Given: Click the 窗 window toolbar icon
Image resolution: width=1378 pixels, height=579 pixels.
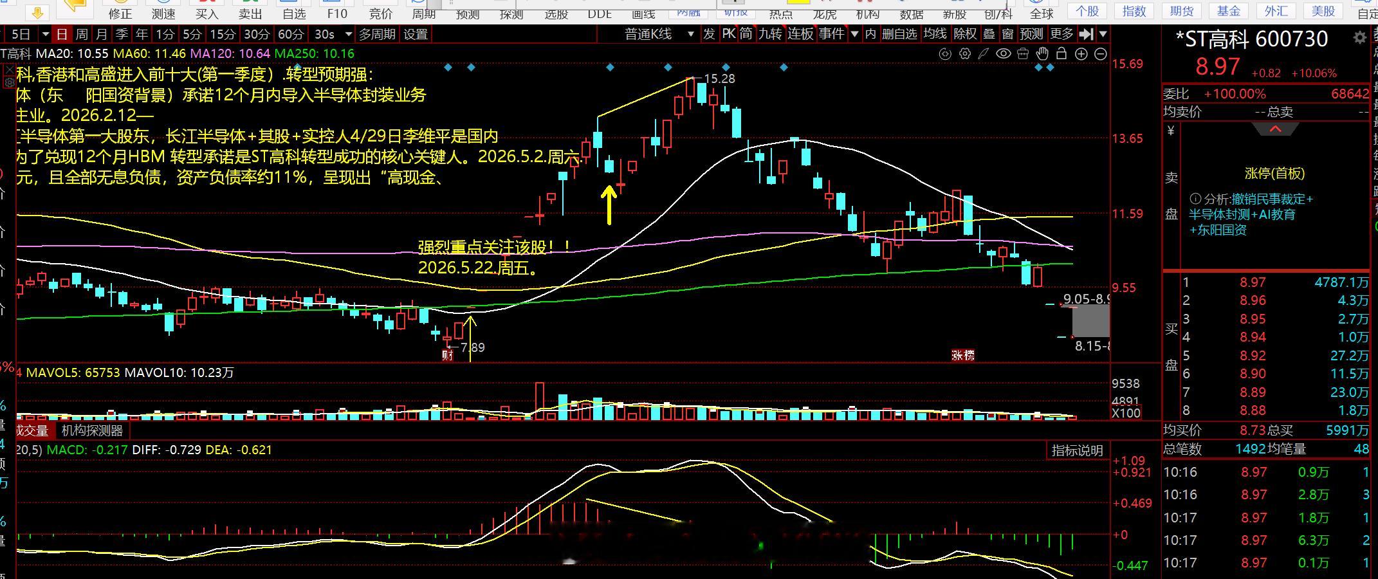Looking at the screenshot, I should pyautogui.click(x=1008, y=34).
